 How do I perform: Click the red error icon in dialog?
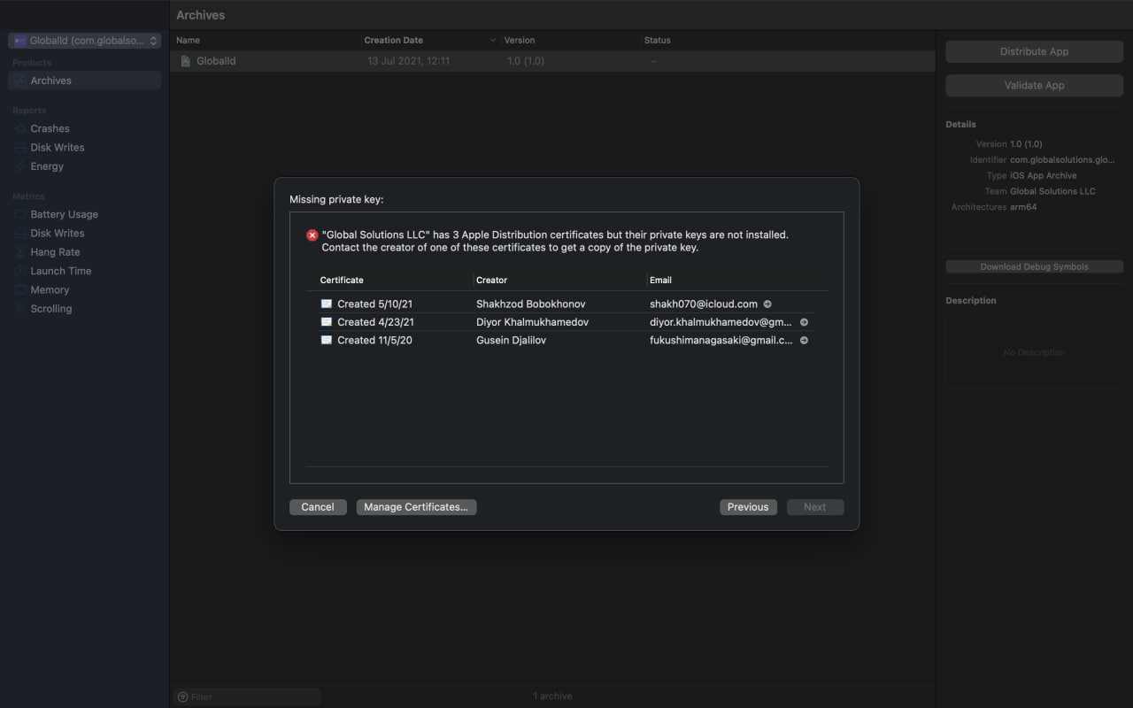click(x=312, y=235)
